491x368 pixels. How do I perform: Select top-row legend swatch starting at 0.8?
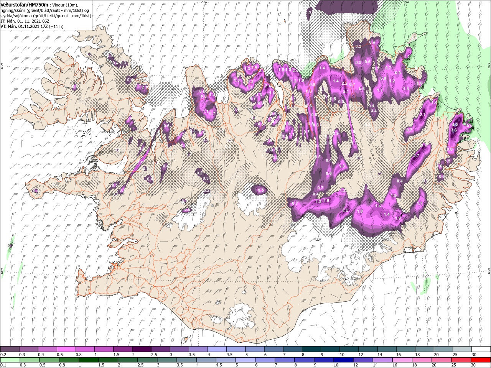coord(85,349)
